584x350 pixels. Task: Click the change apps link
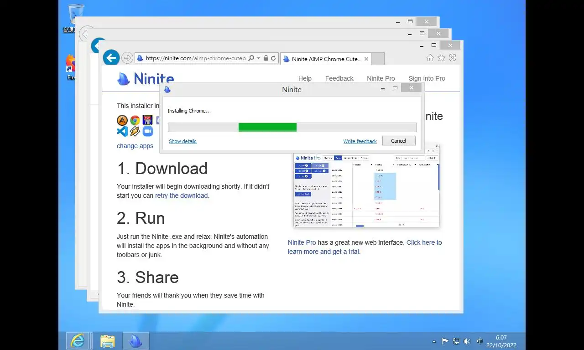[135, 146]
